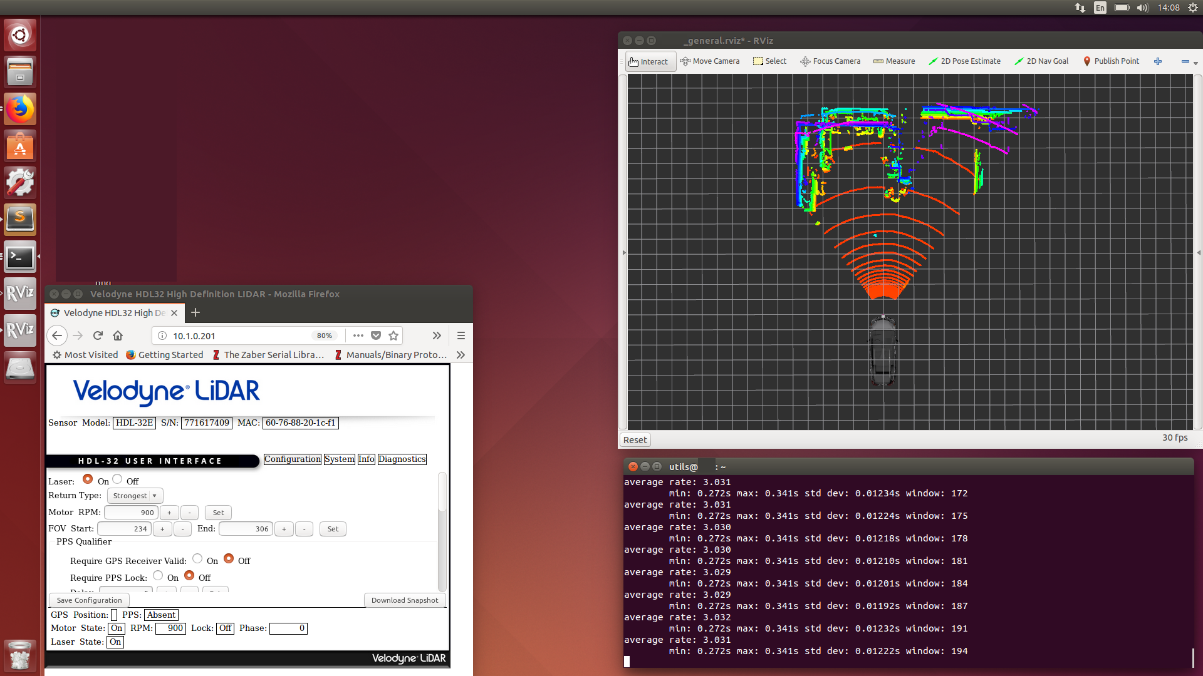Set Require GPS Receiver Valid to Off
This screenshot has height=676, width=1203.
(229, 559)
